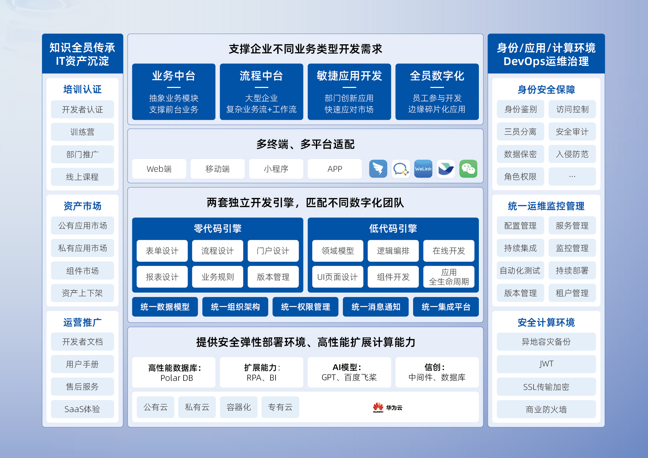Click the DingTalk wing icon
This screenshot has width=648, height=458.
coord(378,169)
